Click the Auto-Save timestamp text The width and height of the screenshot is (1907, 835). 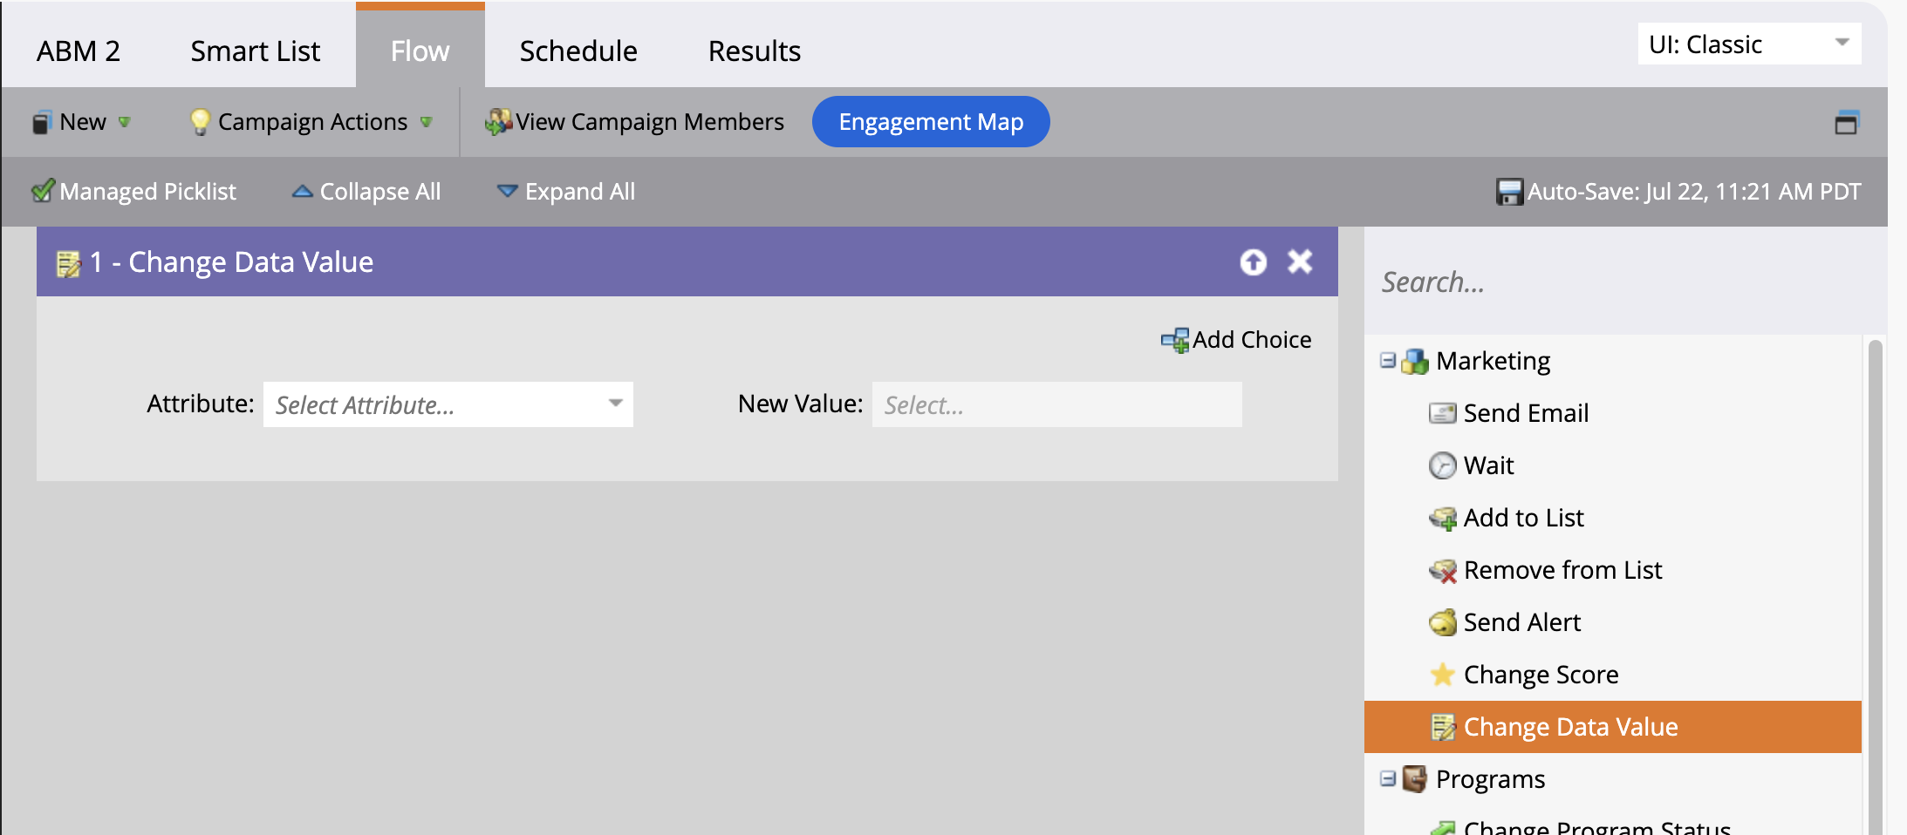click(x=1694, y=192)
